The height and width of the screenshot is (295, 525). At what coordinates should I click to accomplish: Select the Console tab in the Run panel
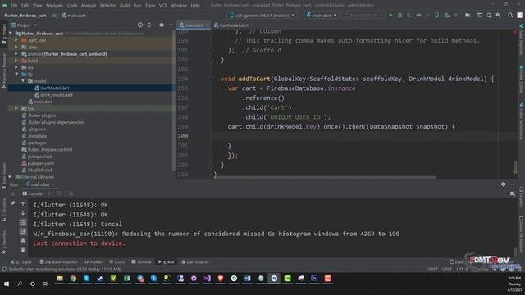click(x=32, y=193)
